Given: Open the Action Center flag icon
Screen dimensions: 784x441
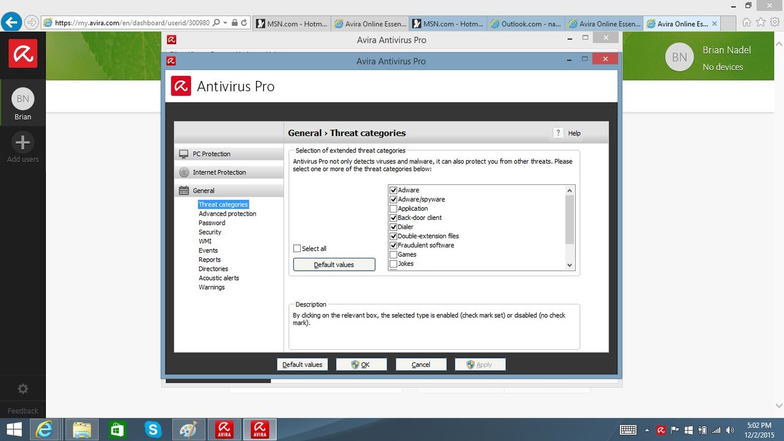Looking at the screenshot, I should pyautogui.click(x=675, y=430).
